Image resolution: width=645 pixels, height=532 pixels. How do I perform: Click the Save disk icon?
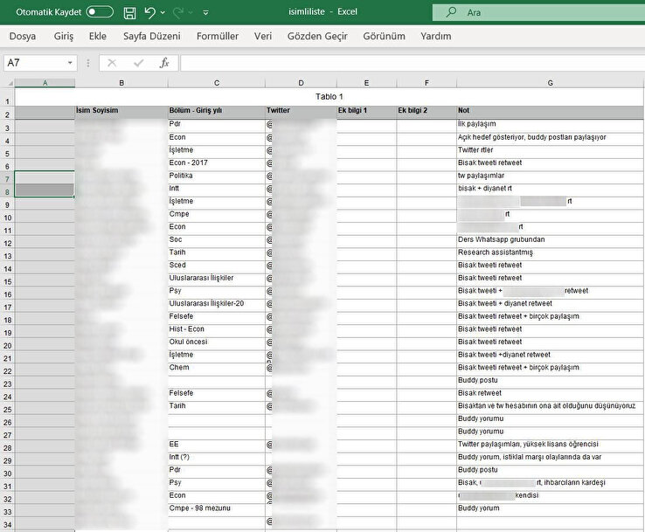pyautogui.click(x=129, y=13)
